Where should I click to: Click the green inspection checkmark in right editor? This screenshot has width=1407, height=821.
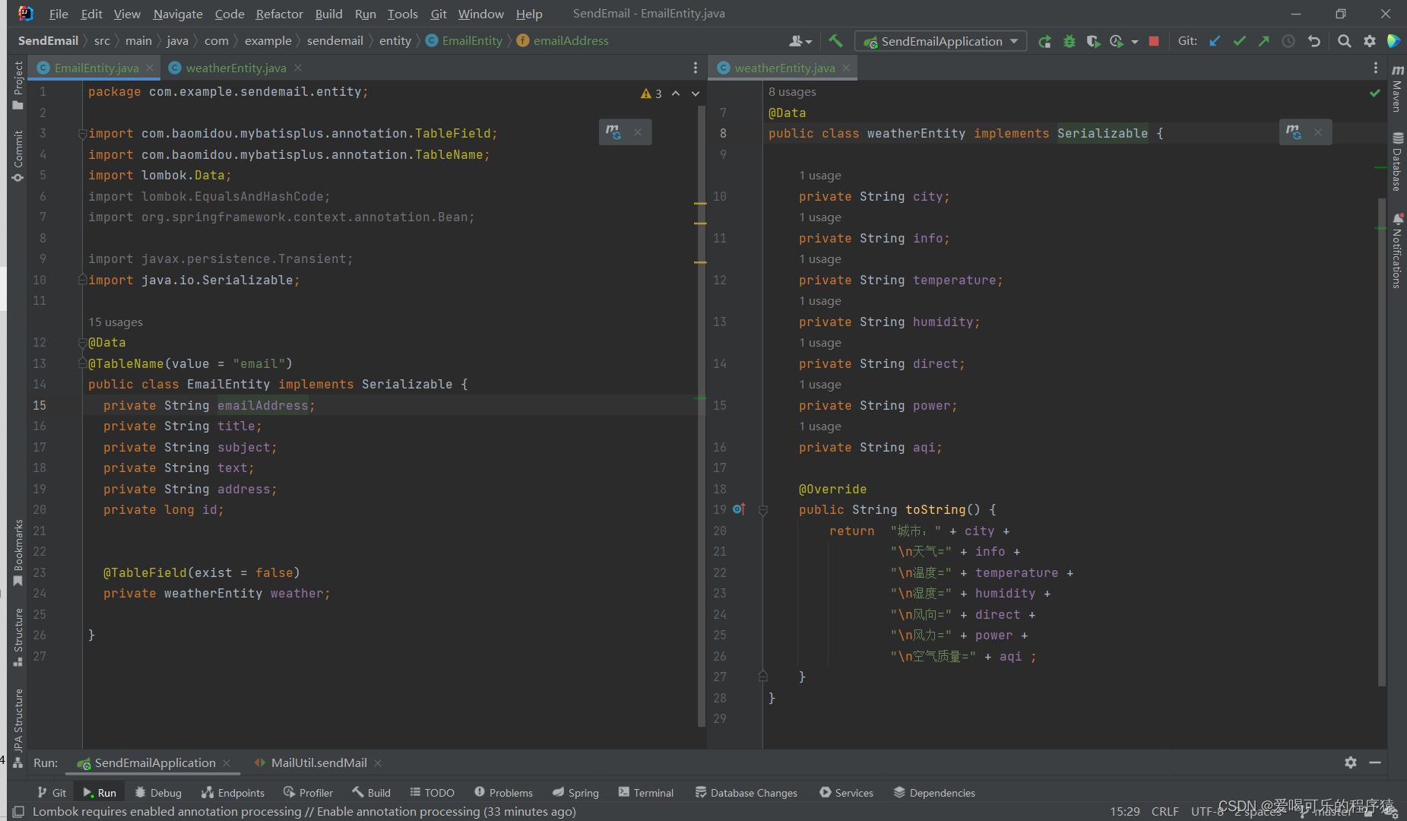point(1375,93)
